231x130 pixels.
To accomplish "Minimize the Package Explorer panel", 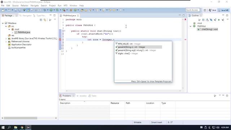I will tap(51, 15).
